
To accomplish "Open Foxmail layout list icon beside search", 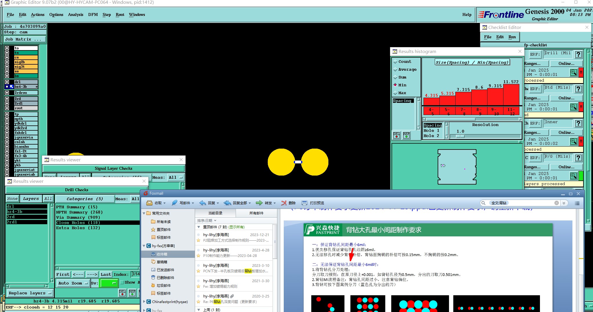I will coord(577,203).
